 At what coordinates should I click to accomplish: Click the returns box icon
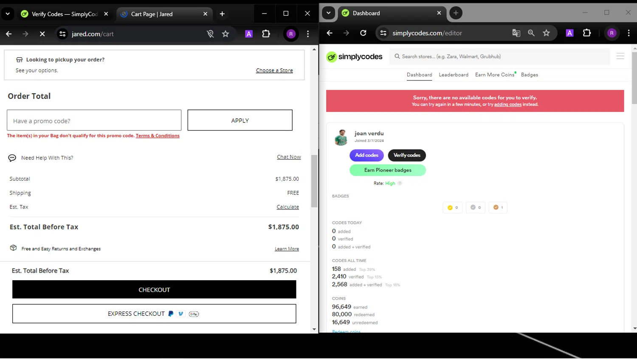pyautogui.click(x=13, y=248)
